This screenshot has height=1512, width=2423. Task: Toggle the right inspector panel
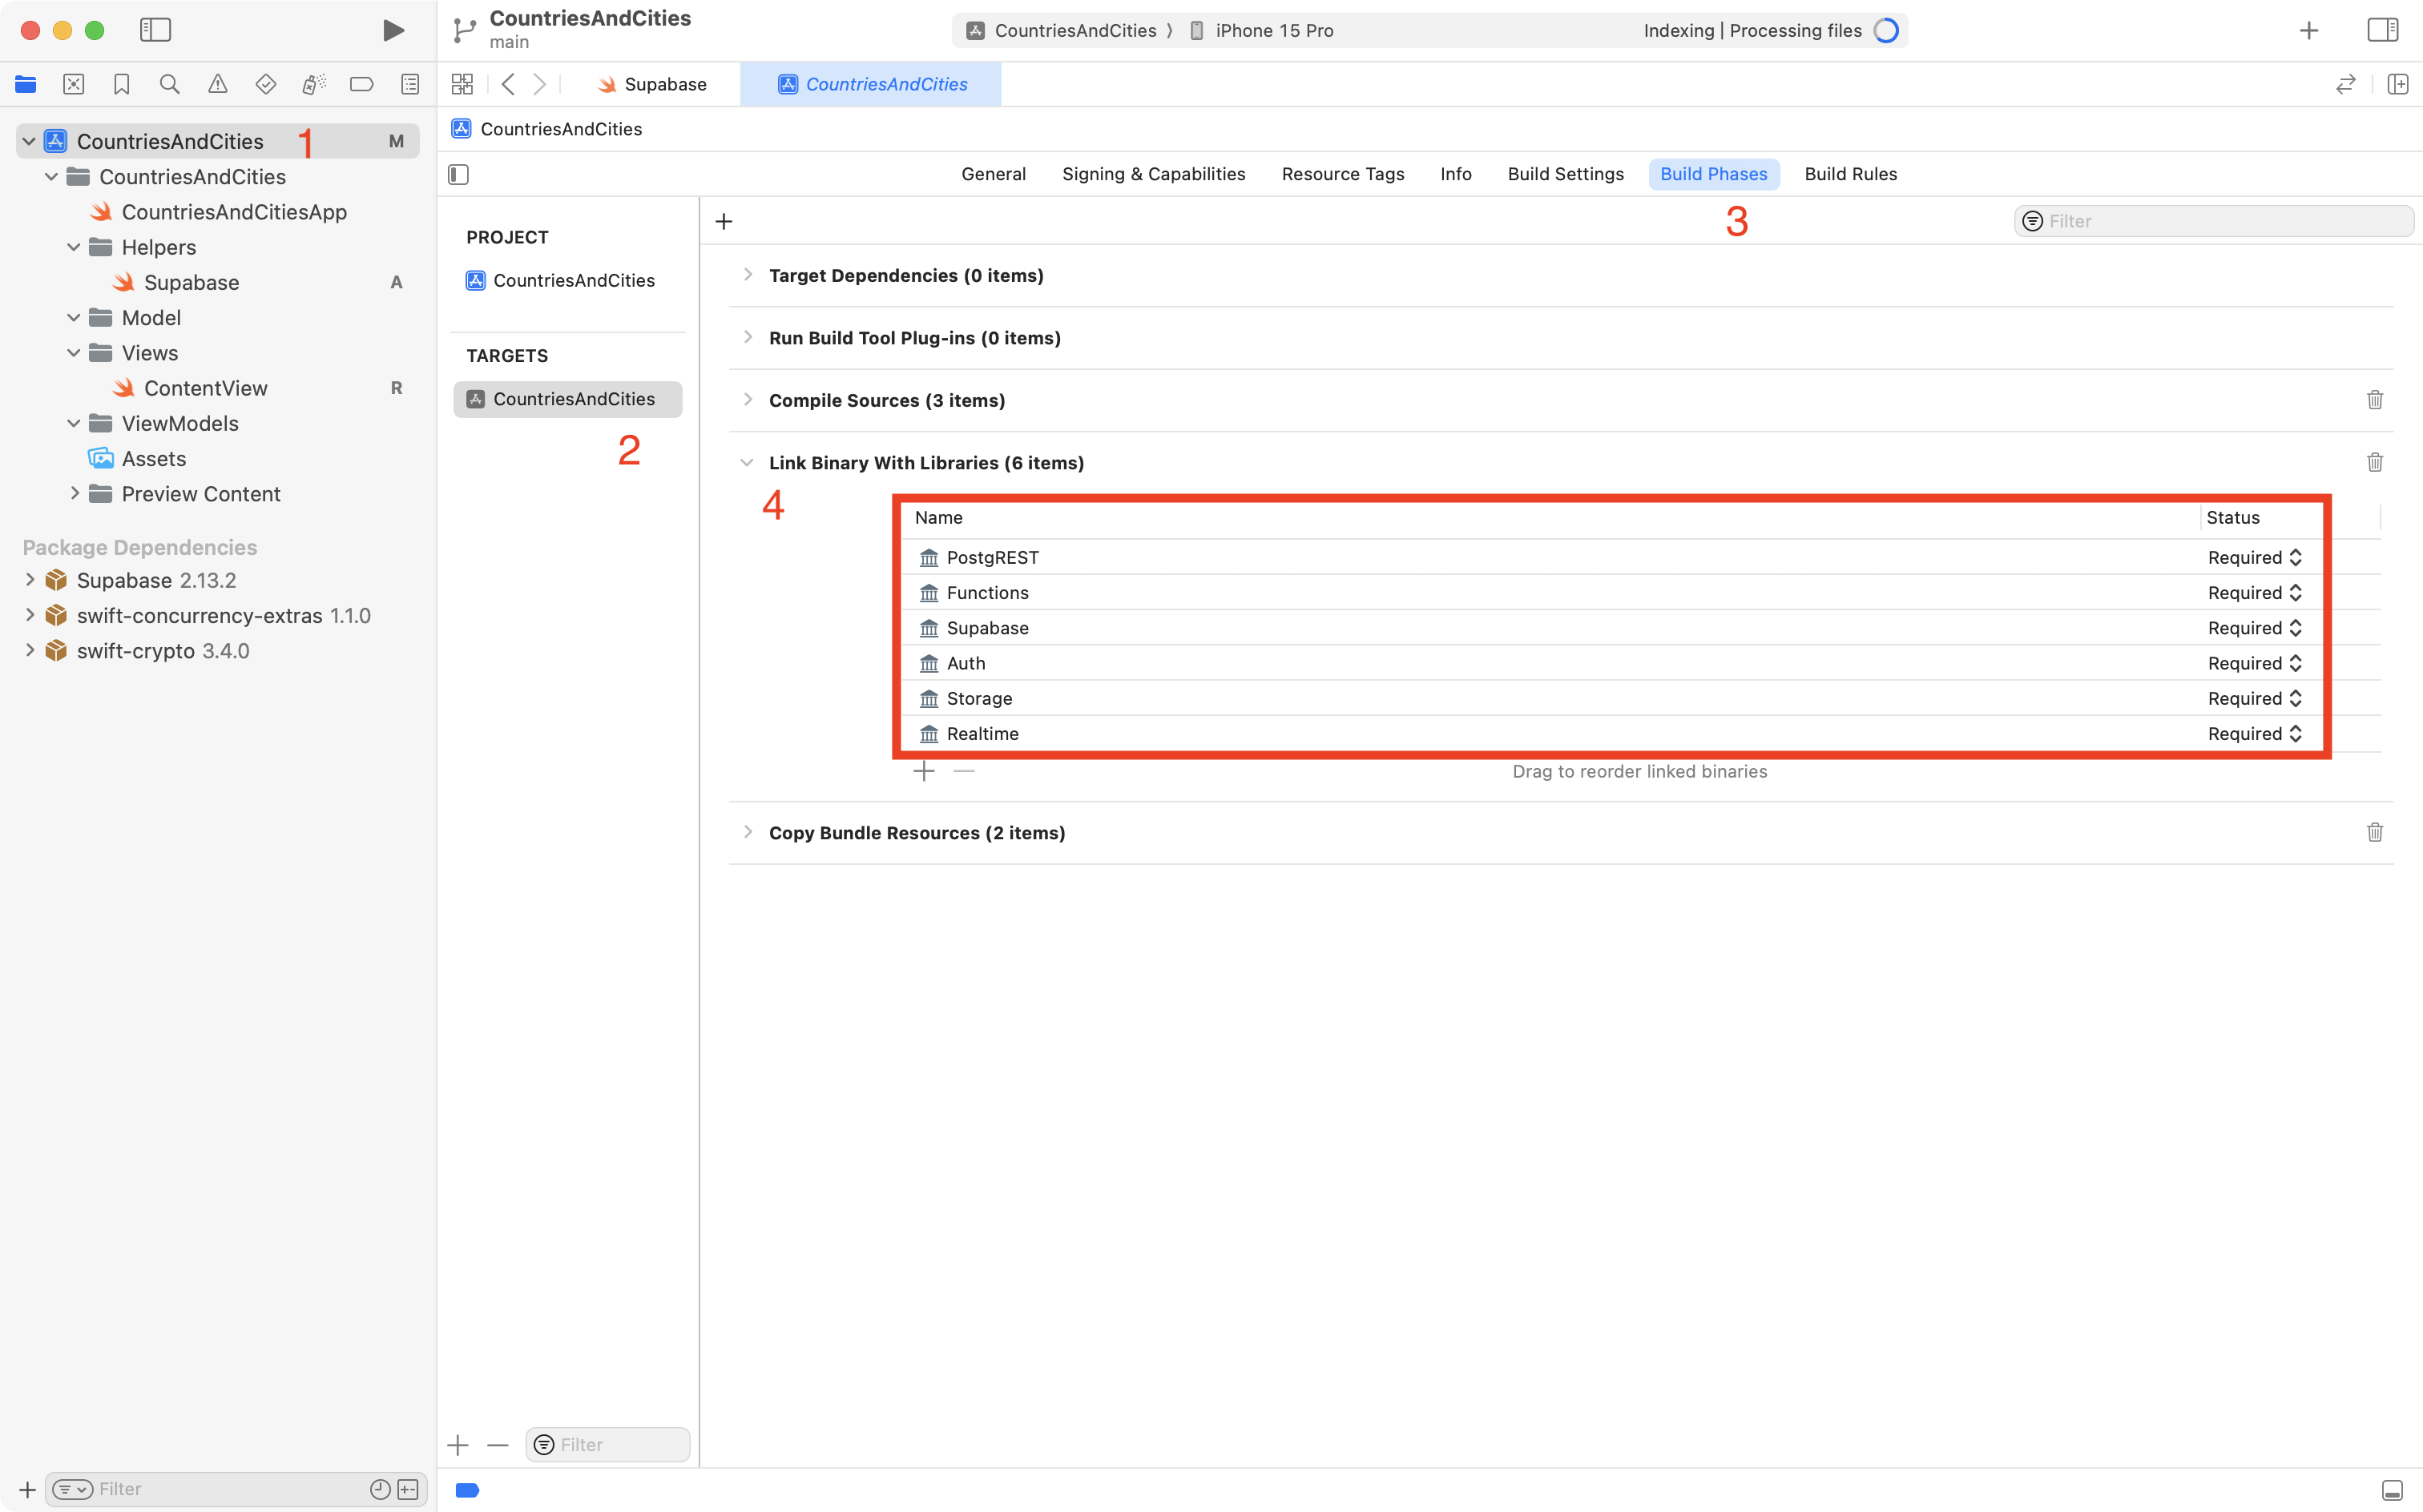[2382, 30]
